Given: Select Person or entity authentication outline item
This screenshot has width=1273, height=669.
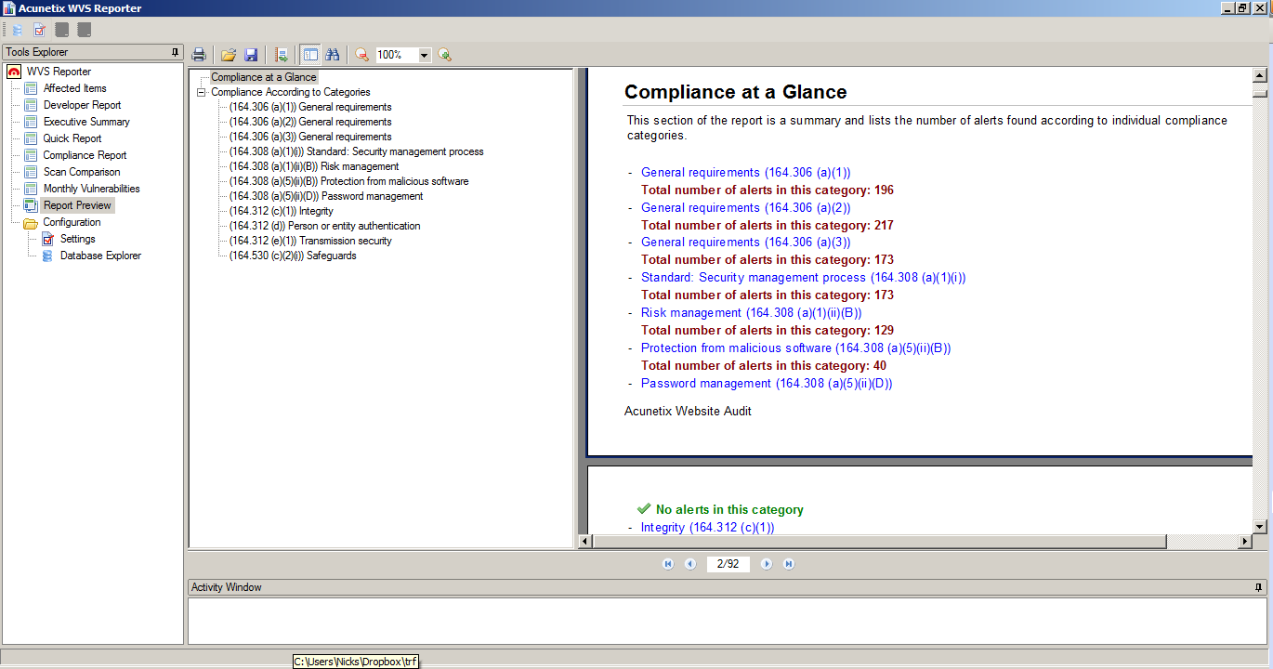Looking at the screenshot, I should click(x=325, y=226).
